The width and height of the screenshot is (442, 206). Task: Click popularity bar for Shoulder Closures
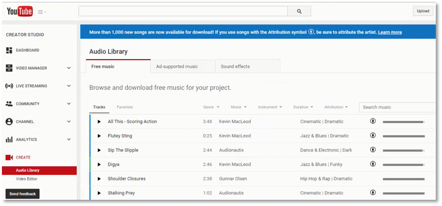click(x=404, y=179)
